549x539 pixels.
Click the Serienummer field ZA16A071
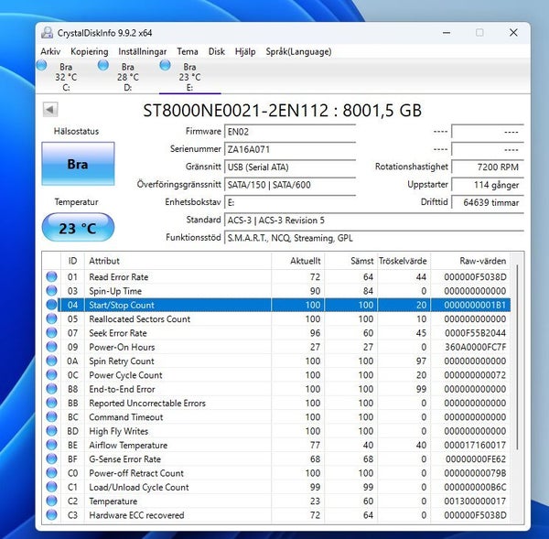point(290,149)
